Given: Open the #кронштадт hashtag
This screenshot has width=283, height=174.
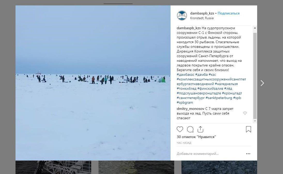Looking at the screenshot, I should click(232, 93).
